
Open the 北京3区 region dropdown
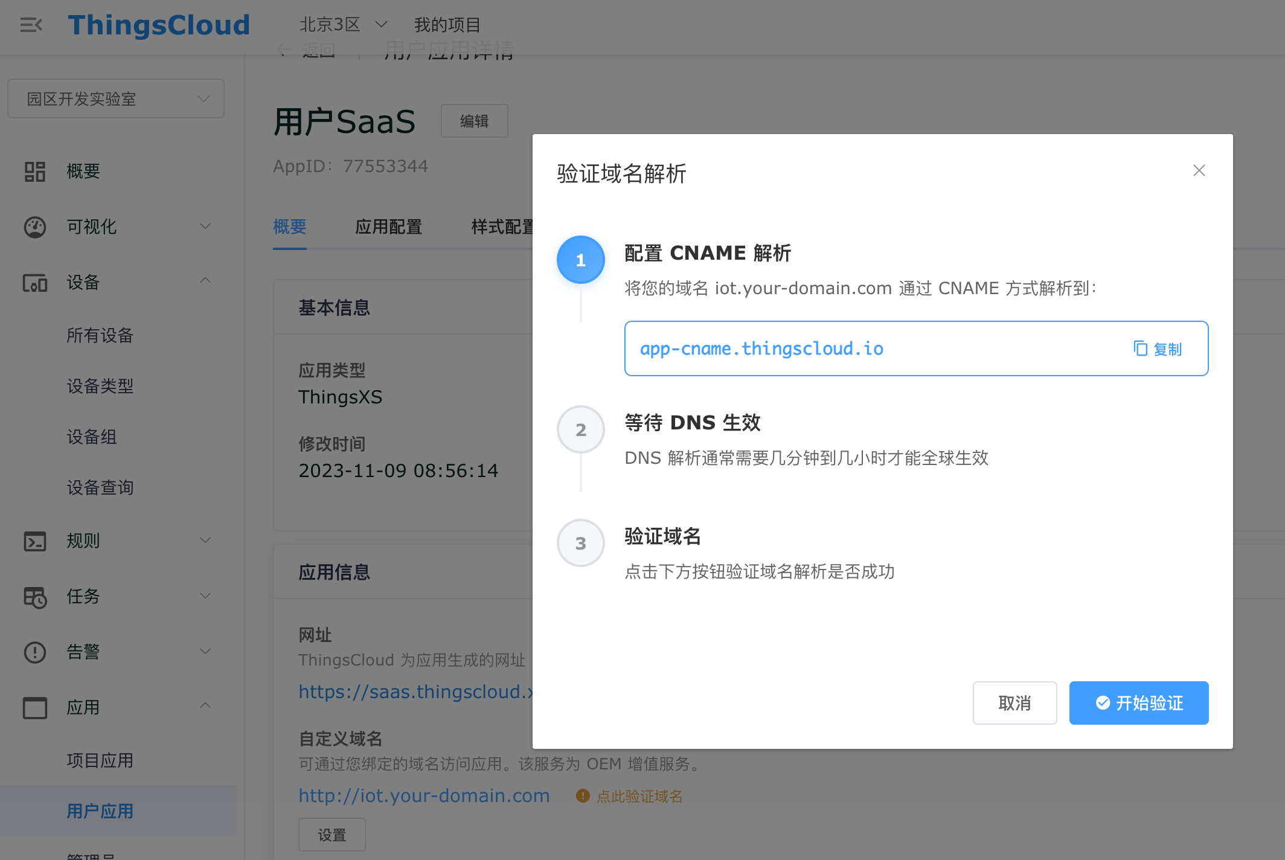(x=343, y=25)
